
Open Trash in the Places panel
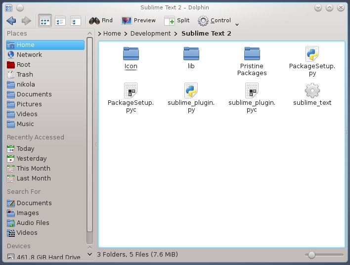point(45,74)
